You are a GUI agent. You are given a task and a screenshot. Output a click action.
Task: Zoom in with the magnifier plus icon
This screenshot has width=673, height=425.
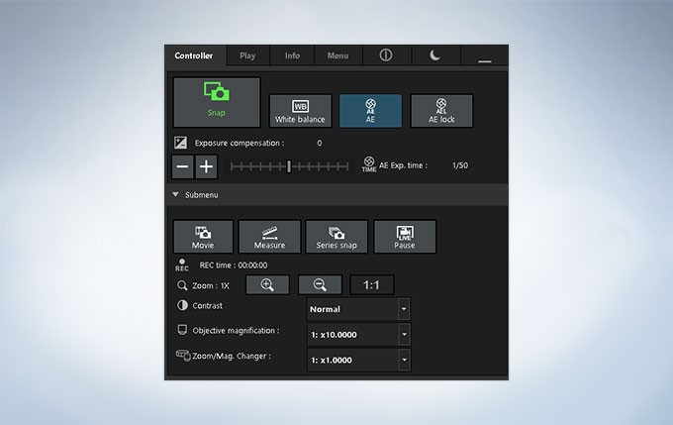(x=267, y=285)
